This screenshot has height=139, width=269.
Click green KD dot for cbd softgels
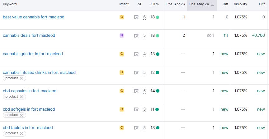tap(157, 109)
